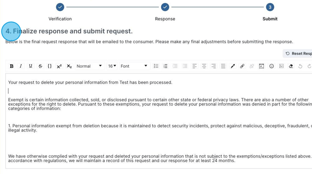Insert an ordered numbered list

click(x=166, y=66)
